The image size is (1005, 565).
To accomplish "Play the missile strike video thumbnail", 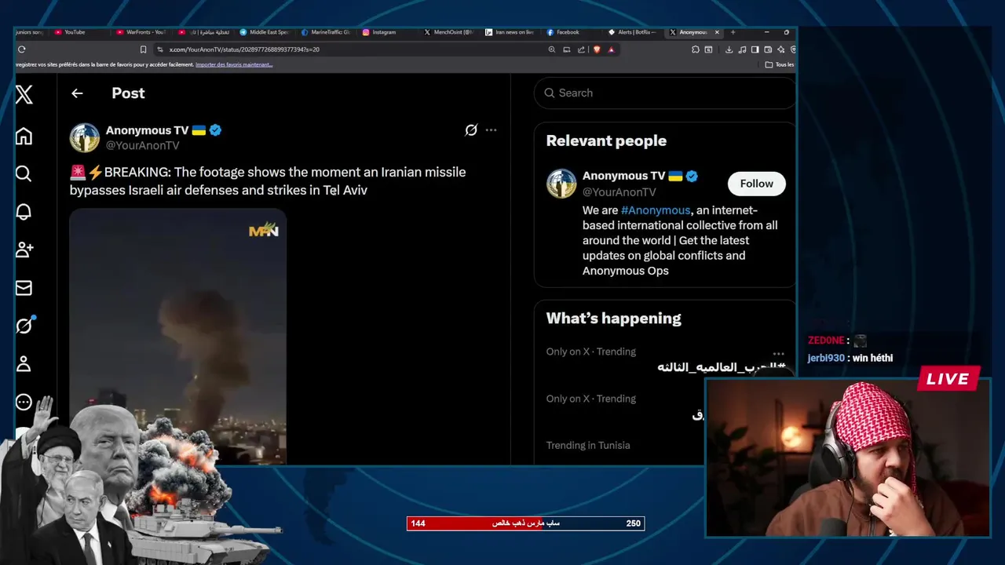I will coord(177,337).
